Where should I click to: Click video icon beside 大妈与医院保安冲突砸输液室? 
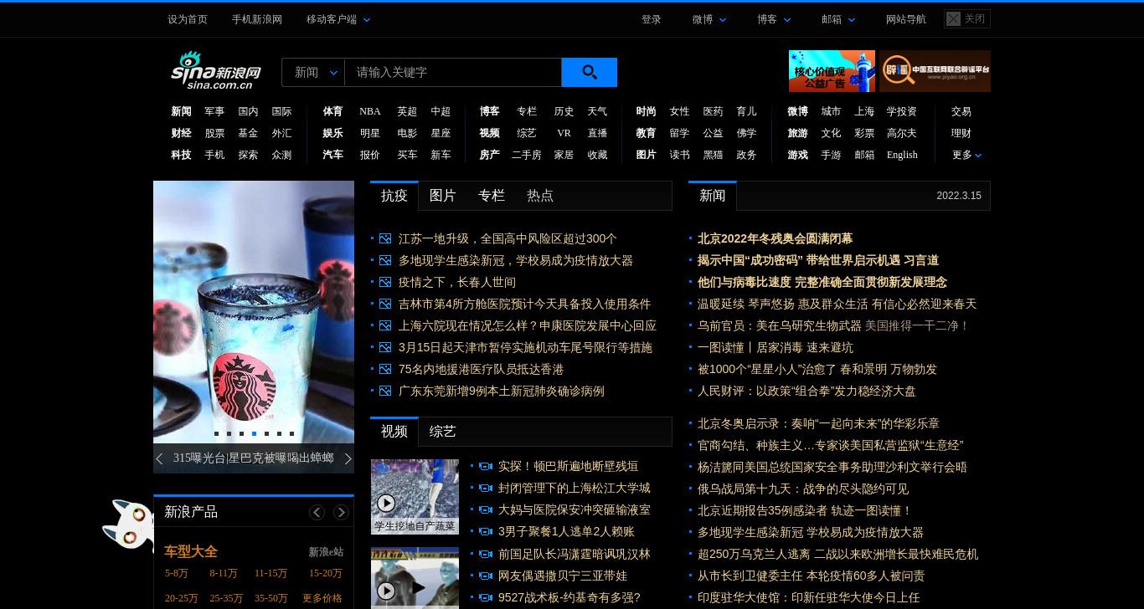tap(485, 509)
